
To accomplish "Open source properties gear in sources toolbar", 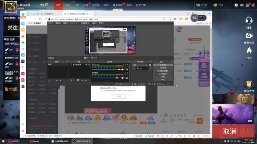I will [x=78, y=80].
